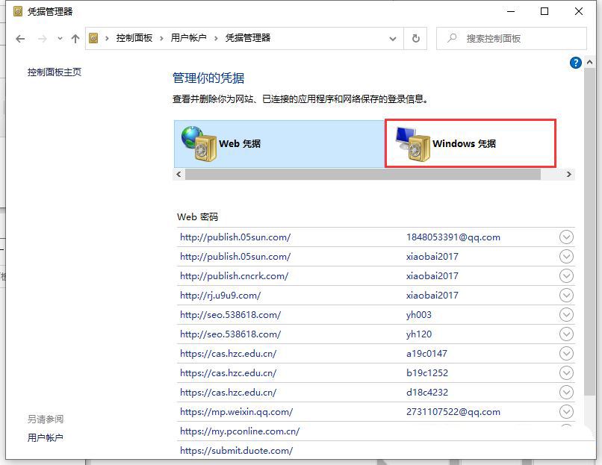Click the back navigation arrow

(20, 38)
